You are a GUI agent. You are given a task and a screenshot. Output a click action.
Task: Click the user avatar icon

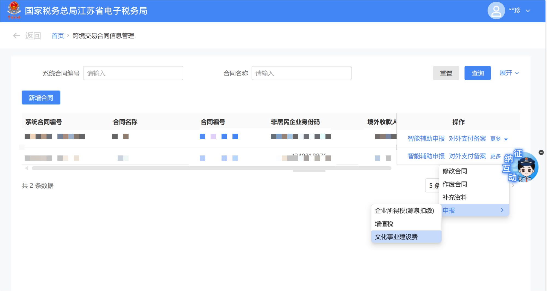496,11
